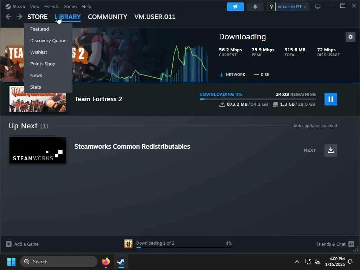Image resolution: width=360 pixels, height=270 pixels.
Task: Open the VM.USER.011 profile tab
Action: point(155,17)
